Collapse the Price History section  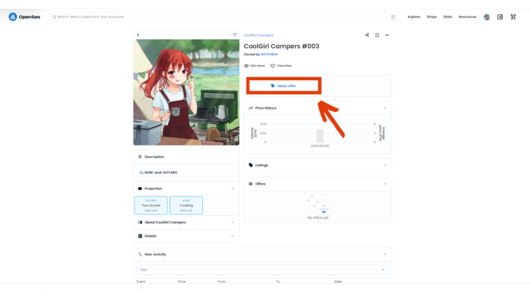318,108
